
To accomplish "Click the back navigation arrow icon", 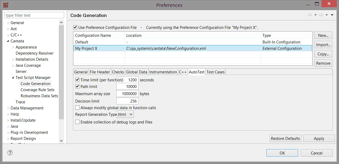I will tap(310, 15).
